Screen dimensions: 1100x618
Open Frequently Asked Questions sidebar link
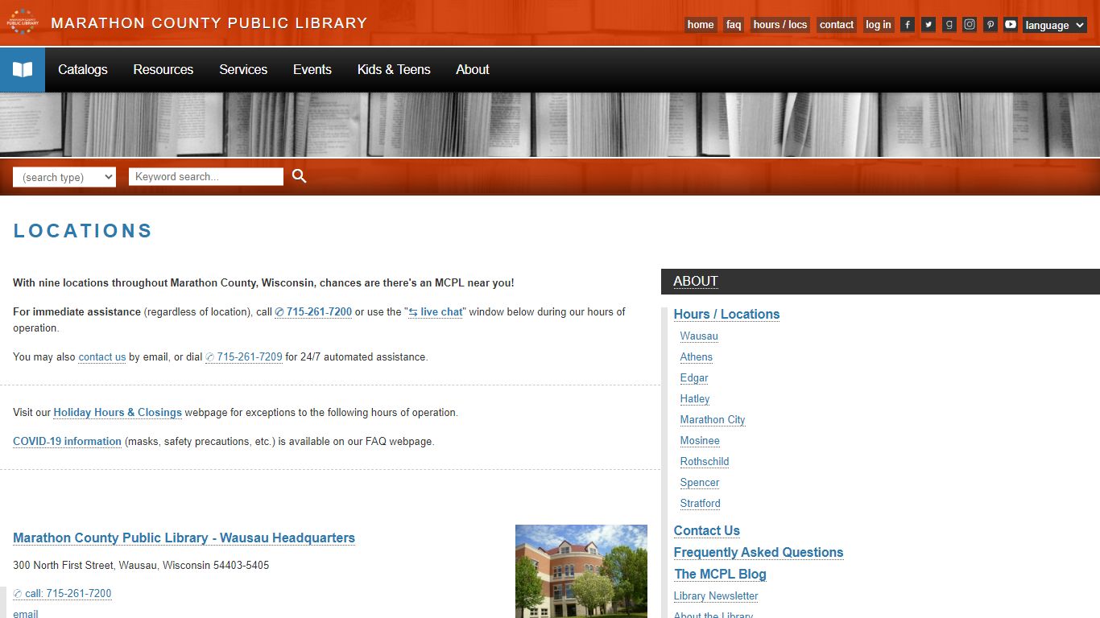[x=759, y=553]
